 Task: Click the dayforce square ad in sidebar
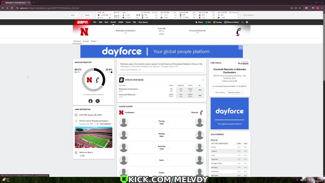[x=230, y=113]
